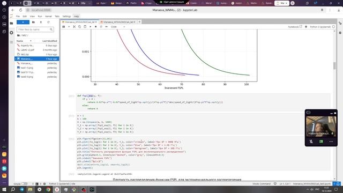Interrupt the kernel with the stop icon
This screenshot has height=193, width=343.
(95, 27)
